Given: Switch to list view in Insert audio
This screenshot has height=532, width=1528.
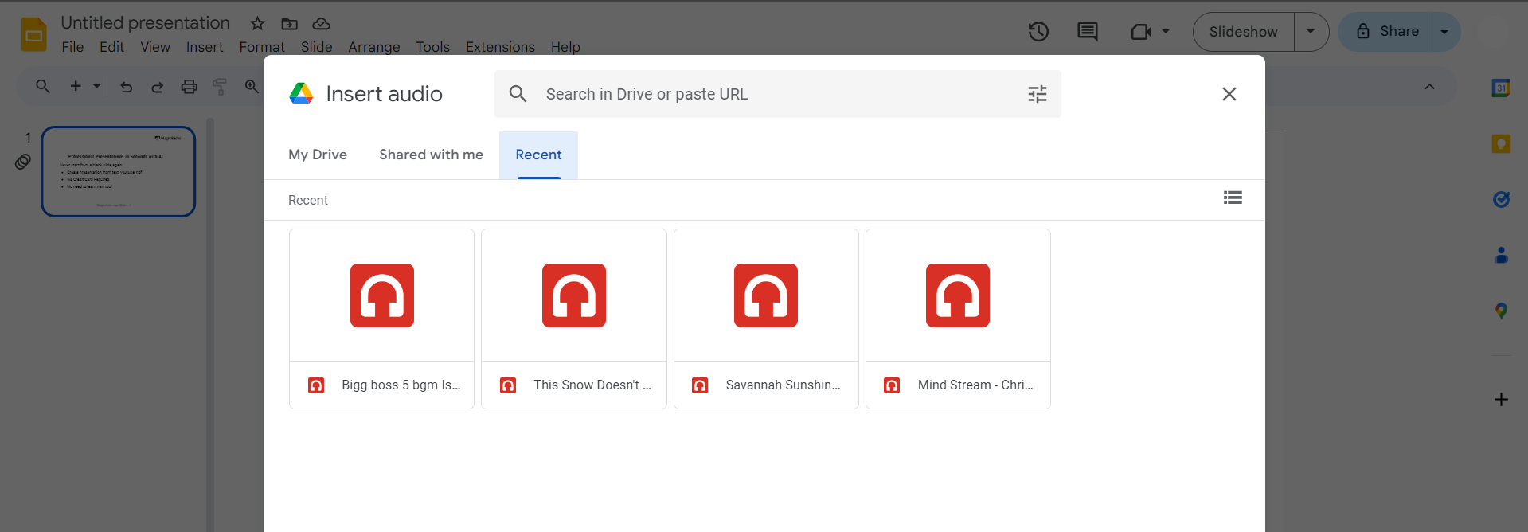Looking at the screenshot, I should pyautogui.click(x=1233, y=198).
